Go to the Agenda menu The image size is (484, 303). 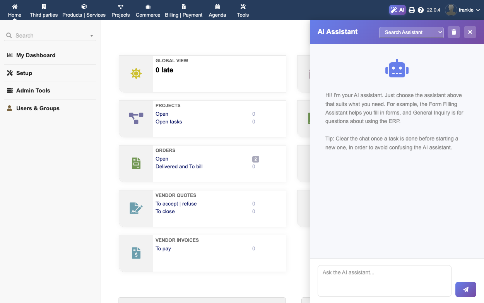point(217,10)
